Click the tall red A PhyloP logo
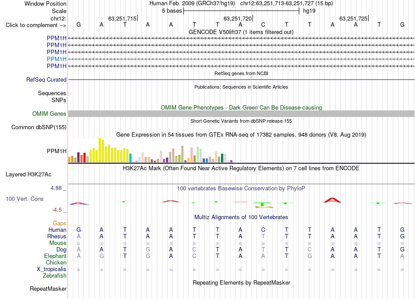This screenshot has width=415, height=299. click(332, 200)
